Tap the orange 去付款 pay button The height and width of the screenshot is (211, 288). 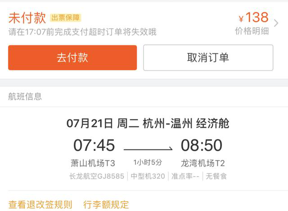pyautogui.click(x=72, y=57)
